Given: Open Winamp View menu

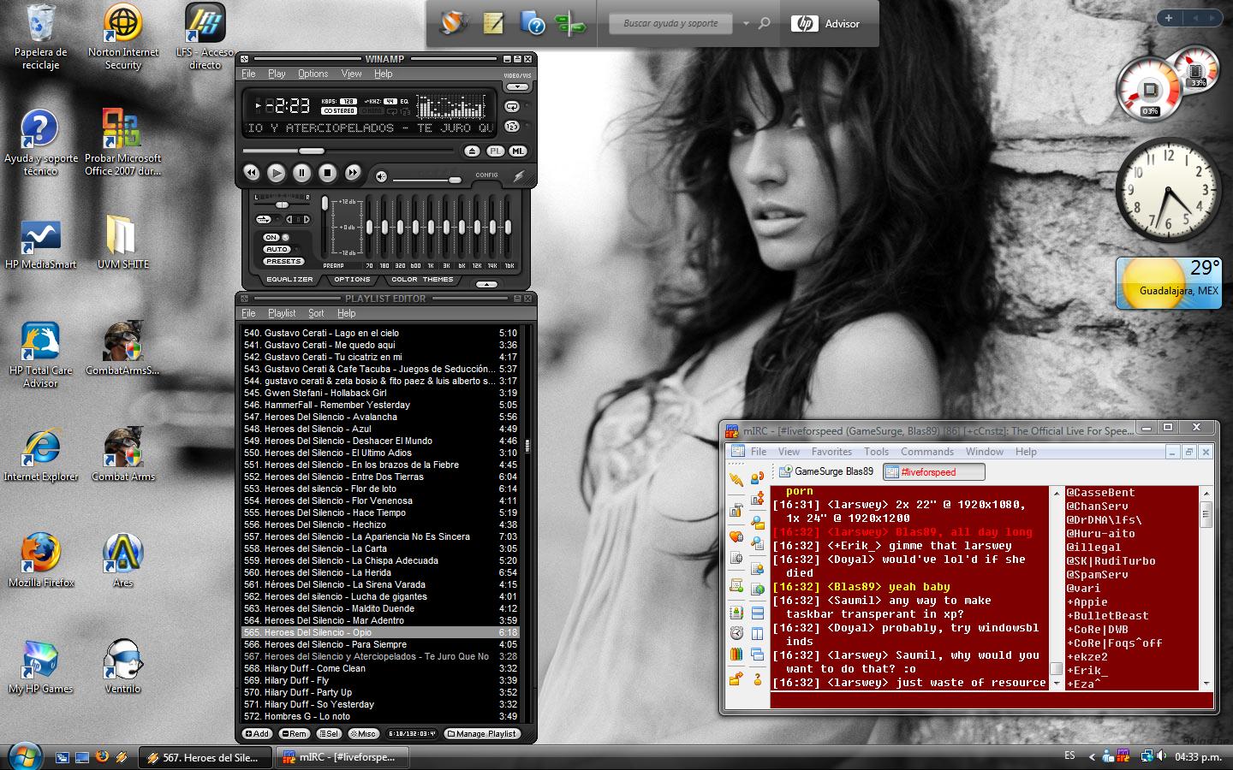Looking at the screenshot, I should point(351,74).
